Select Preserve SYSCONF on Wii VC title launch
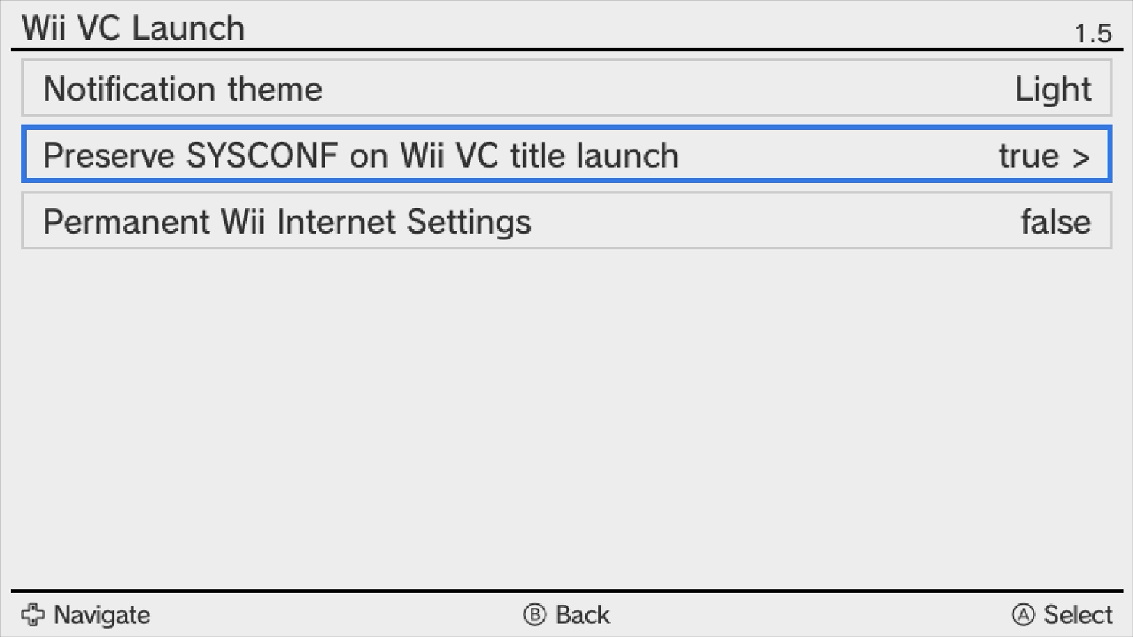Image resolution: width=1133 pixels, height=637 pixels. point(361,156)
